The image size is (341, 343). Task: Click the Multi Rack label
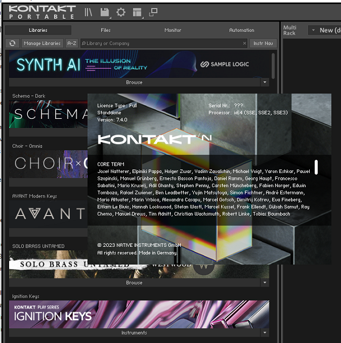point(290,30)
